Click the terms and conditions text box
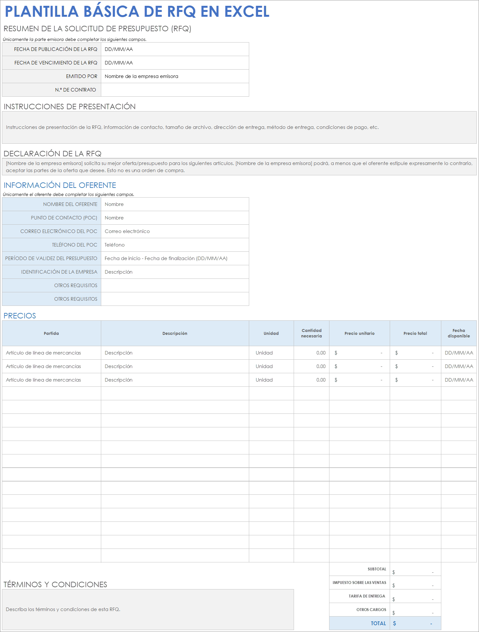This screenshot has width=479, height=632. click(148, 610)
